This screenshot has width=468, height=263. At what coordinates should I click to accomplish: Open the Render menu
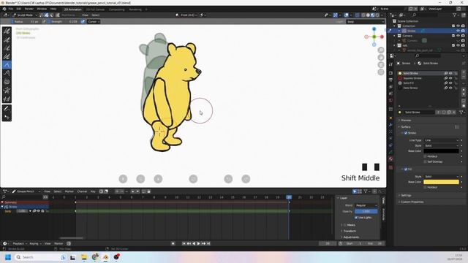[x=29, y=9]
